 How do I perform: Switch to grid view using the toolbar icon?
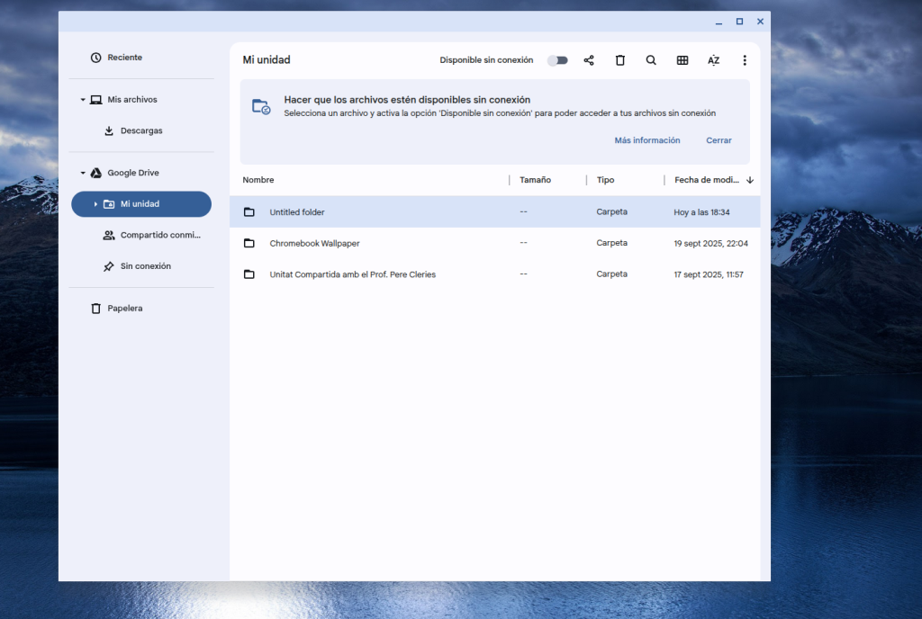click(682, 60)
